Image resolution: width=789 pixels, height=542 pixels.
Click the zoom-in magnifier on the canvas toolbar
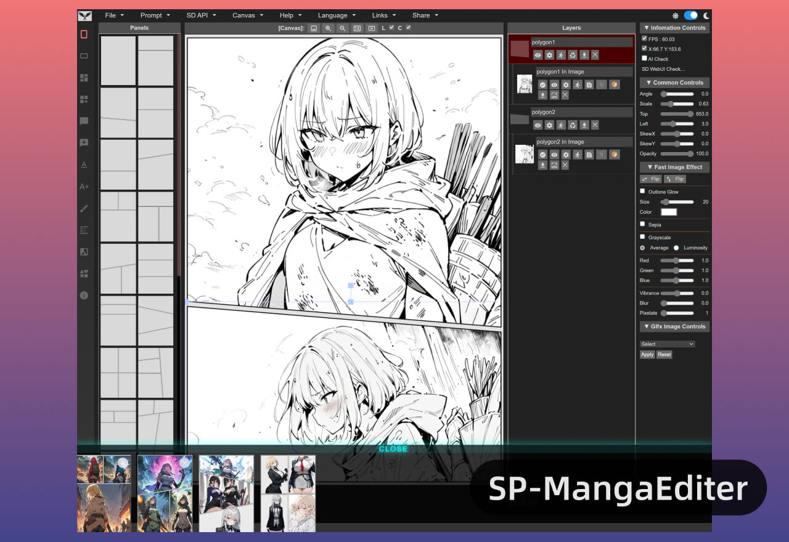click(327, 28)
